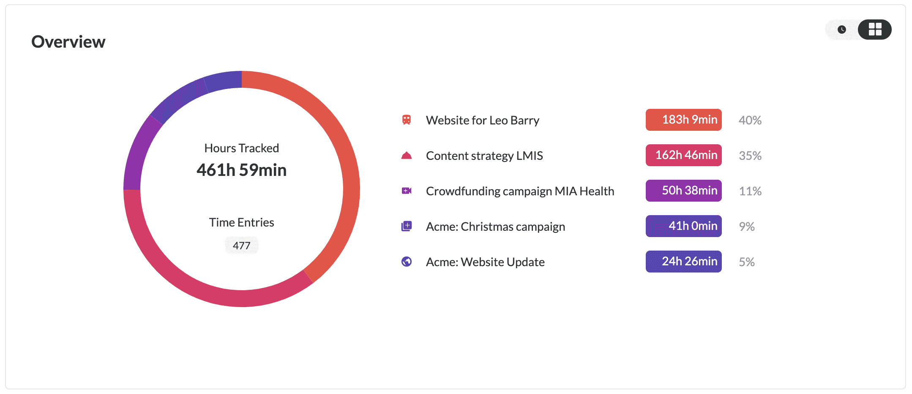Click the 477 time entries count badge
The image size is (912, 394).
tap(241, 246)
